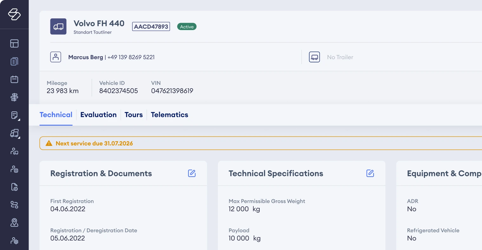Image resolution: width=482 pixels, height=250 pixels.
Task: Open the Telematics tab
Action: coord(170,115)
